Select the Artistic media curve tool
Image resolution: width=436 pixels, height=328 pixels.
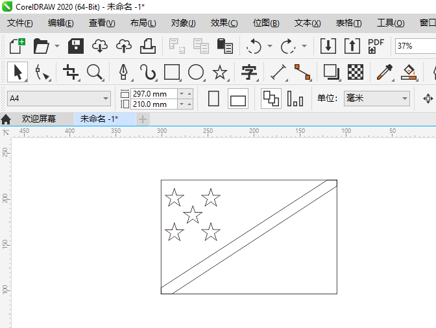[148, 72]
